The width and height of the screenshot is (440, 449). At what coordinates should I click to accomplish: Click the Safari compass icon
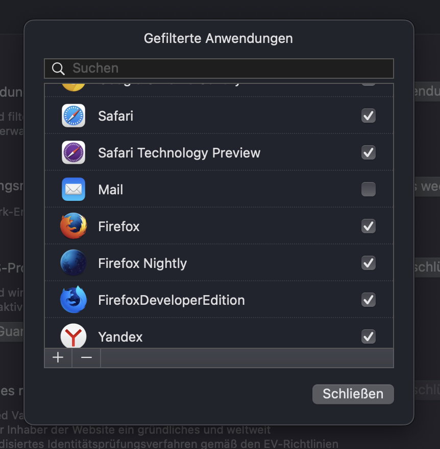pyautogui.click(x=74, y=116)
